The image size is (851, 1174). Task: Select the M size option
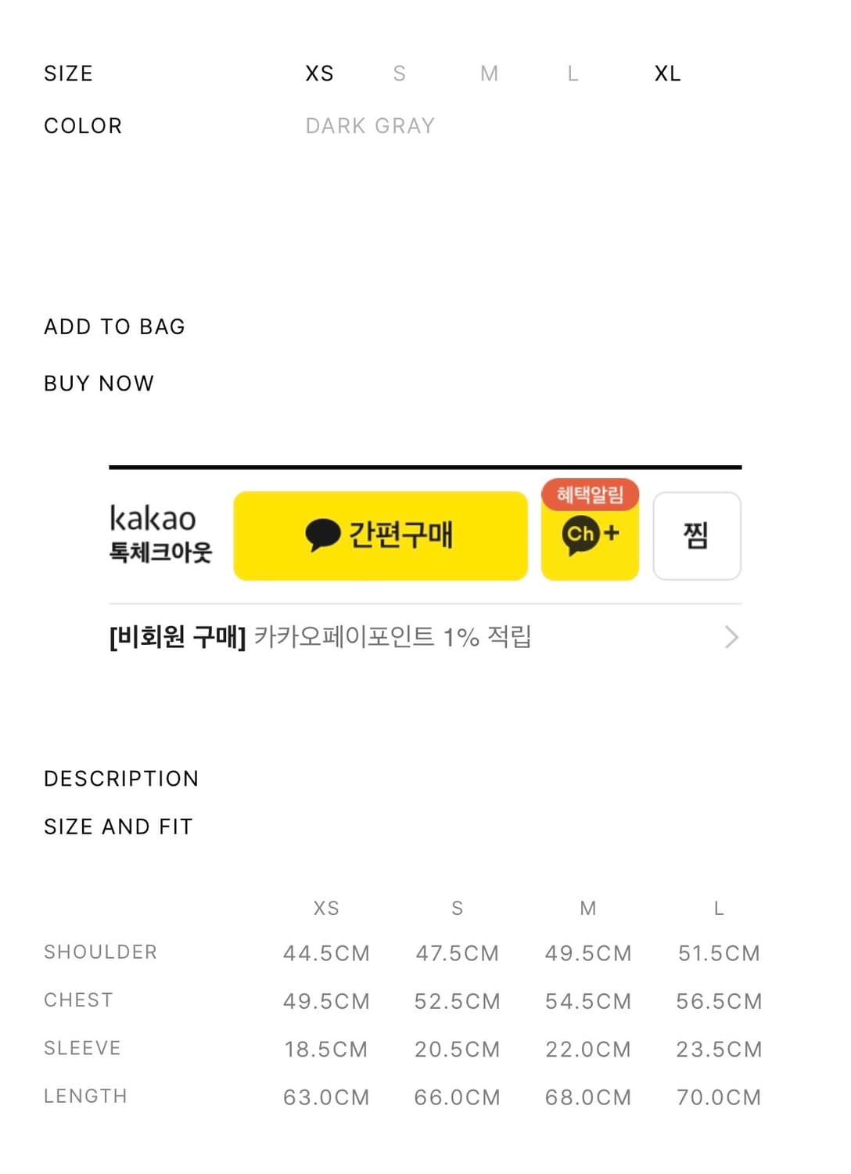[489, 73]
